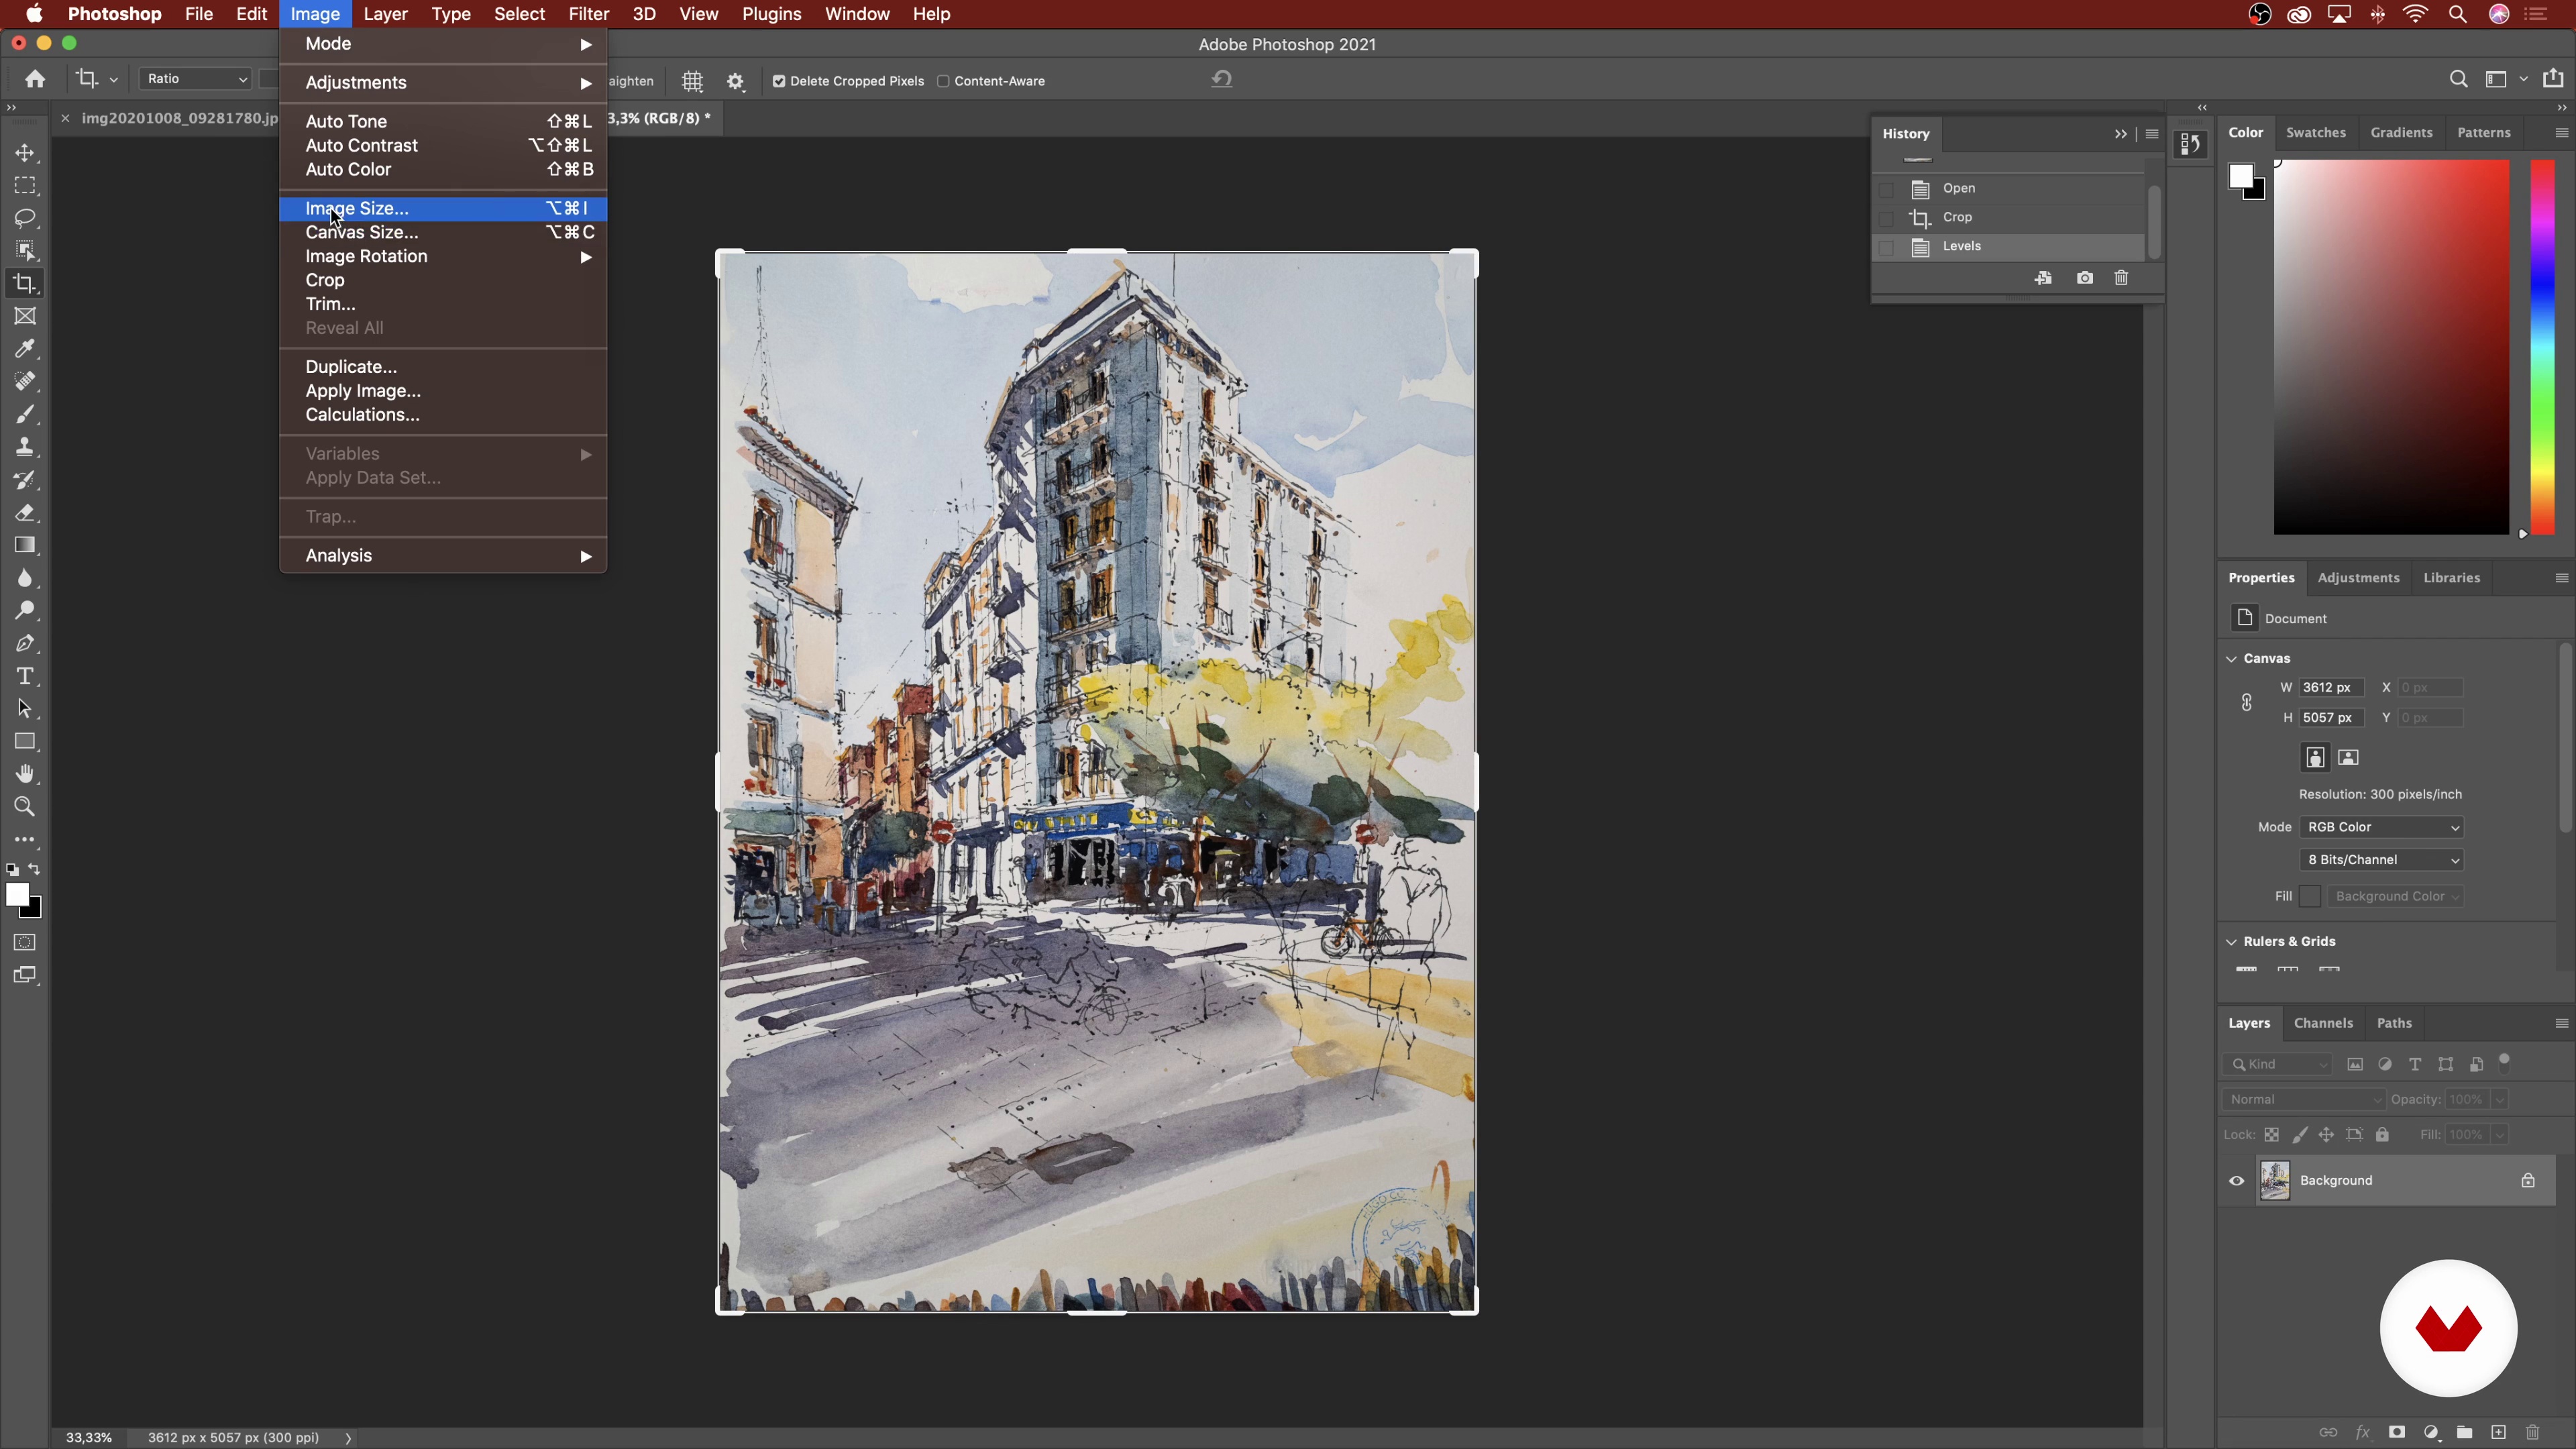
Task: Set canvas to landscape orientation
Action: (x=2348, y=757)
